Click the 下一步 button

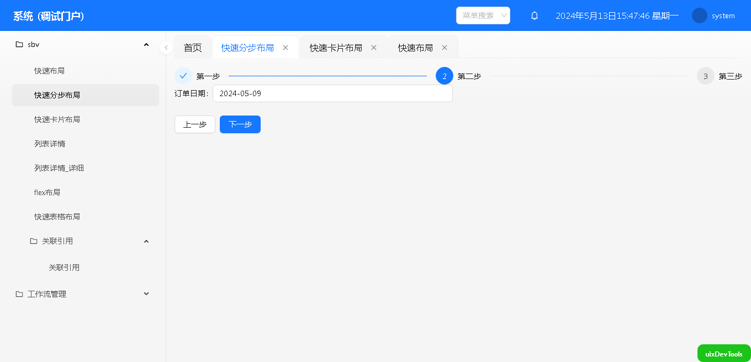click(x=240, y=124)
